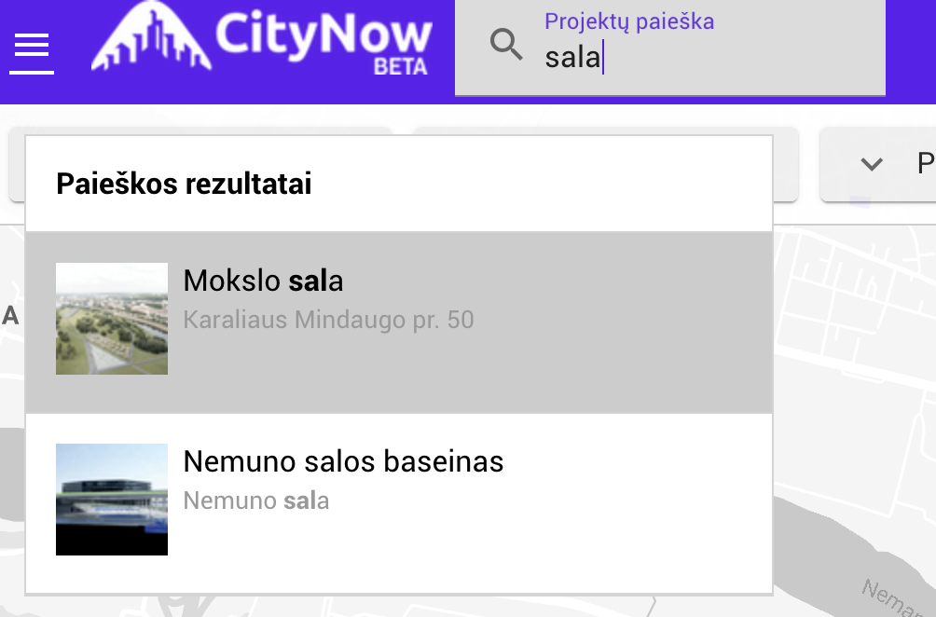Viewport: 936px width, 617px height.
Task: Open the filter dropdown labeled P
Action: [x=878, y=164]
